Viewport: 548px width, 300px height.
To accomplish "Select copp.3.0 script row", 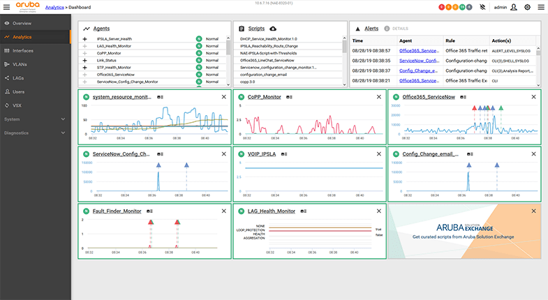I will coord(288,82).
